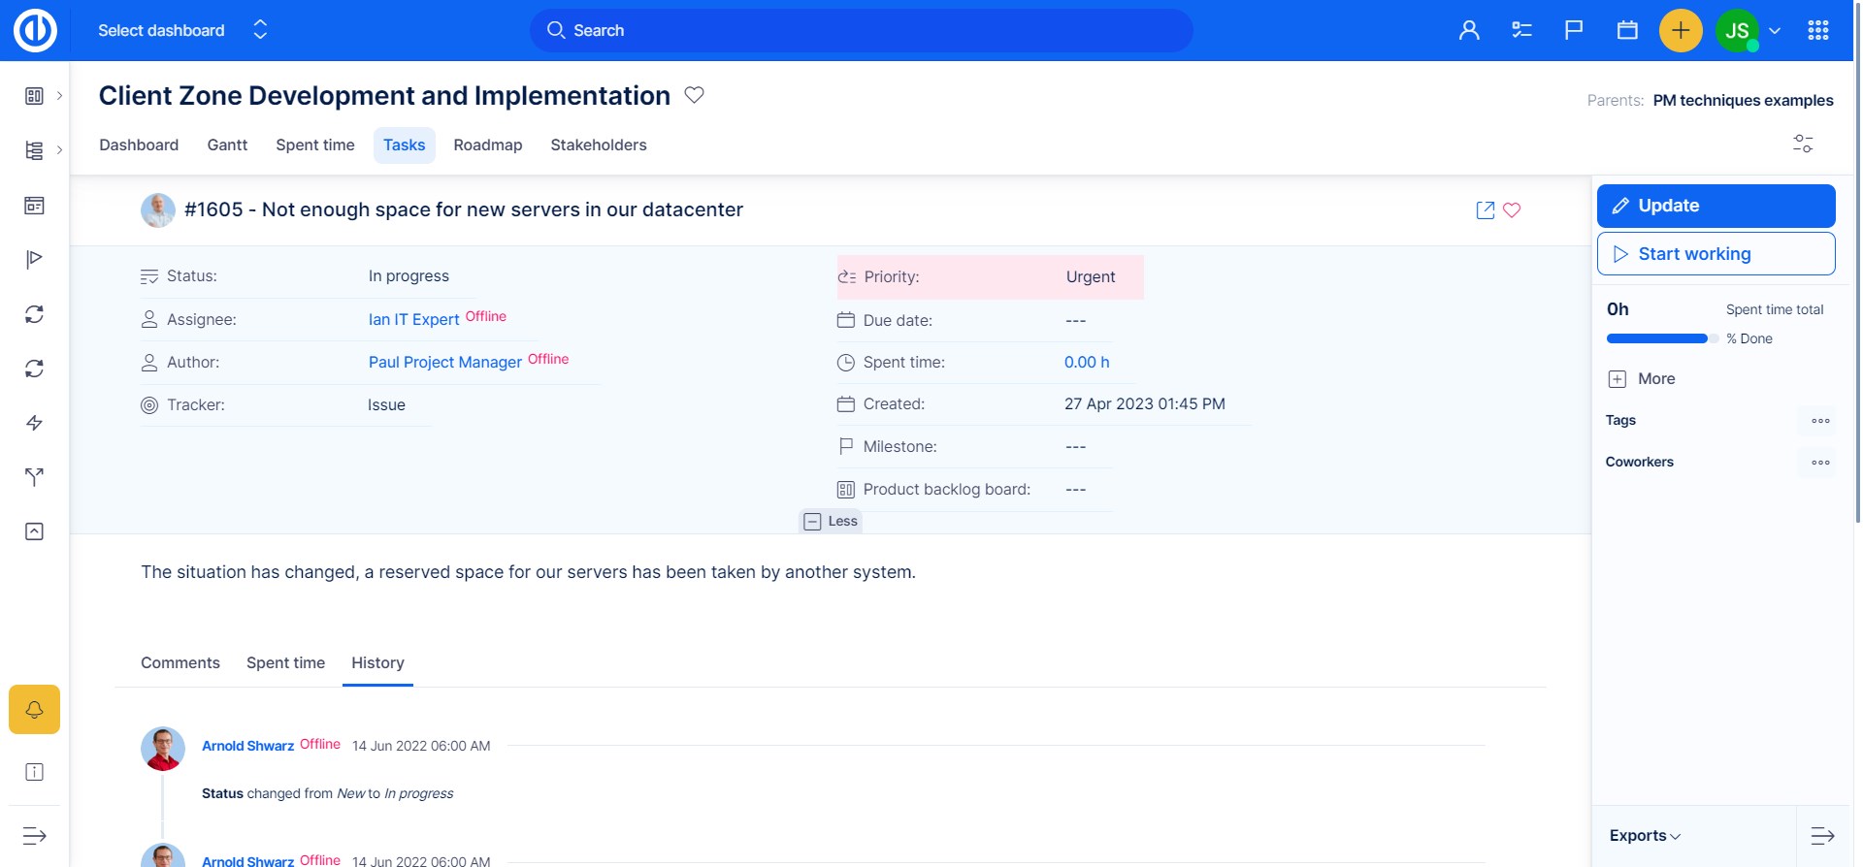1863x867 pixels.
Task: Click into the Search field
Action: (x=861, y=31)
